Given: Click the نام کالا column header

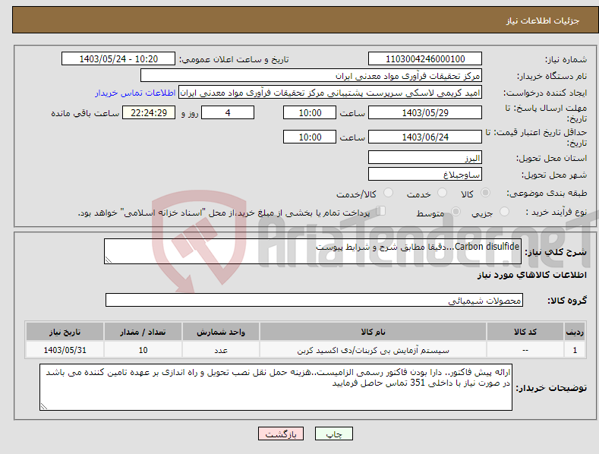Looking at the screenshot, I should point(373,332).
